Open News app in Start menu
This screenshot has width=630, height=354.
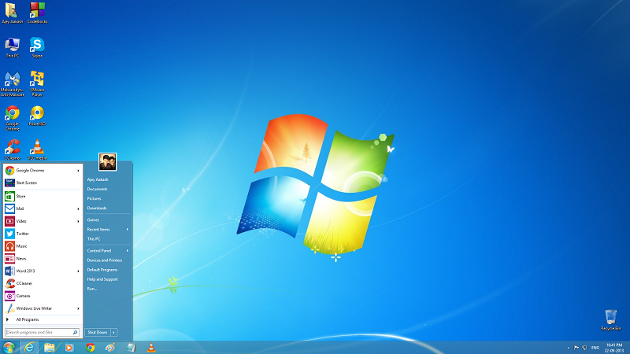click(43, 259)
